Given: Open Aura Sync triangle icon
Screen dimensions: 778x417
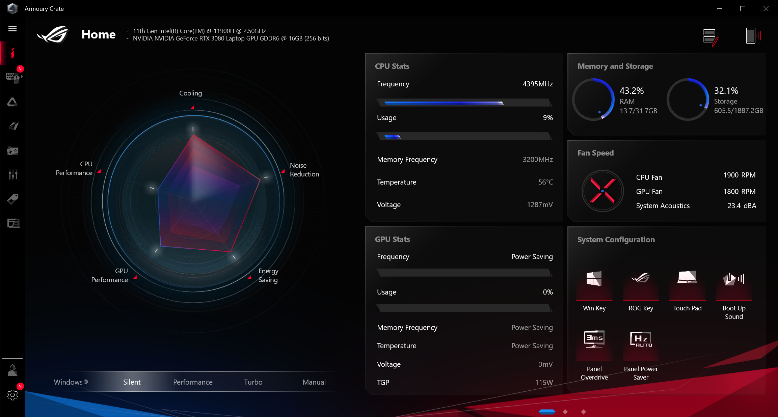Looking at the screenshot, I should tap(12, 102).
